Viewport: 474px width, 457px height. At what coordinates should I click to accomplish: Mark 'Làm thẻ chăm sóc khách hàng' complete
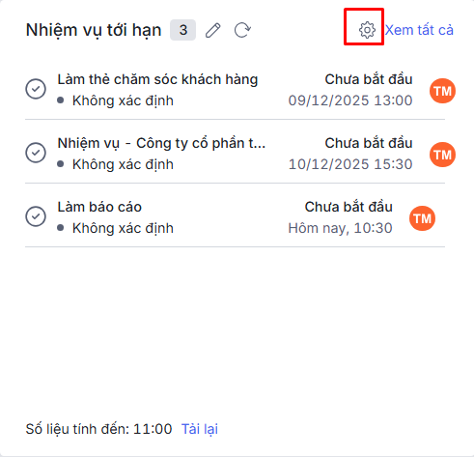pyautogui.click(x=36, y=89)
